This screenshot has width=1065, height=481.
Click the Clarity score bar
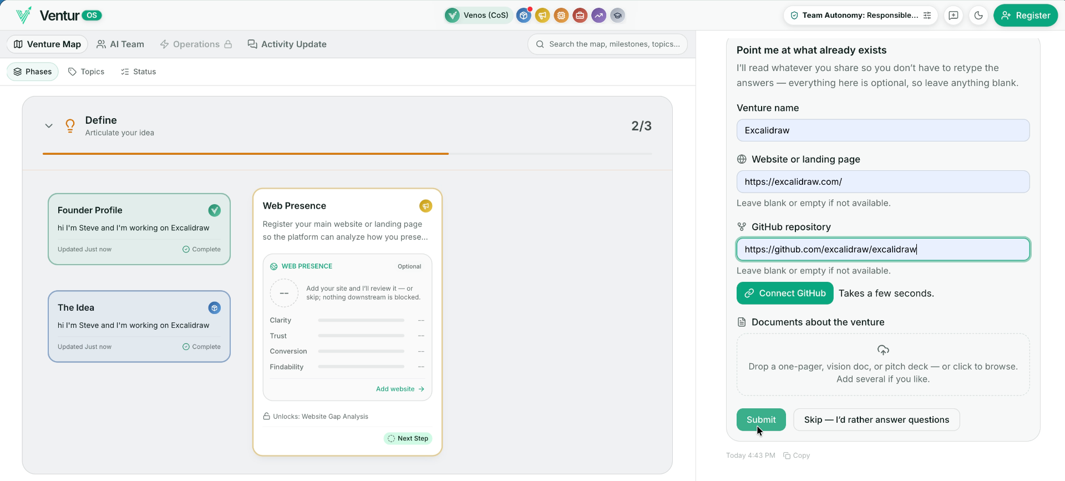click(361, 320)
